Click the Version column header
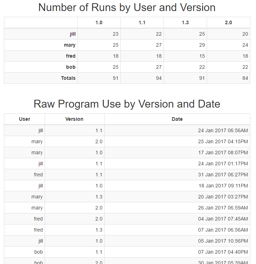 (x=74, y=119)
